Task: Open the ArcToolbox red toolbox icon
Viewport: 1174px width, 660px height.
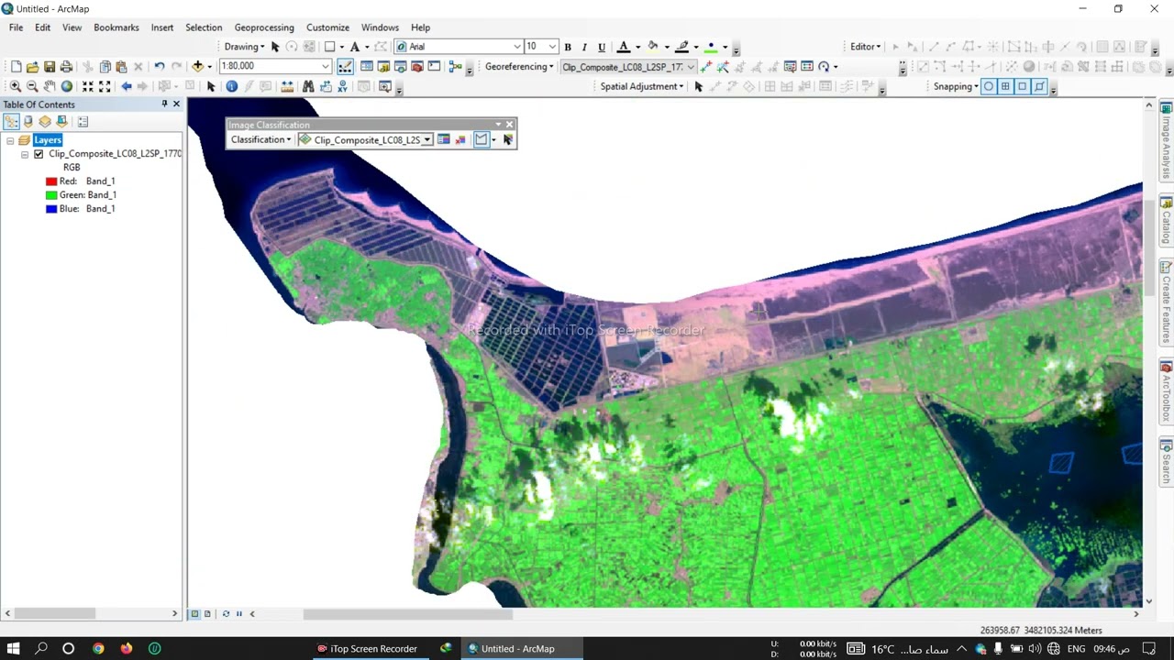Action: click(x=417, y=66)
